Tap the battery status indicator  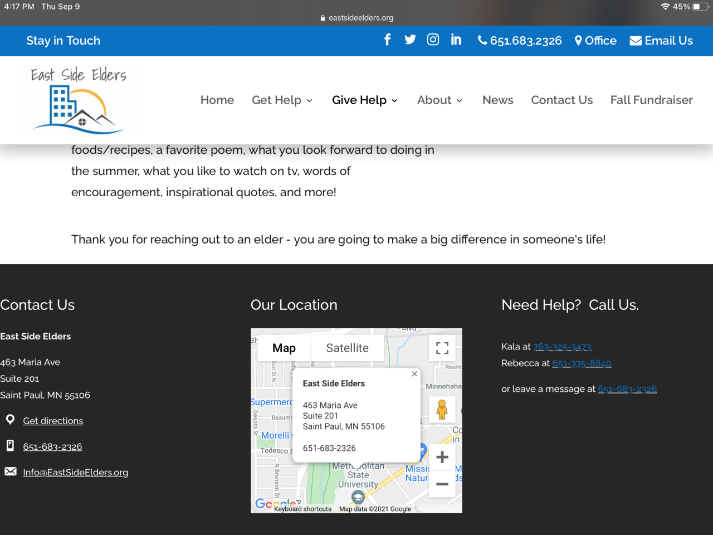point(701,7)
